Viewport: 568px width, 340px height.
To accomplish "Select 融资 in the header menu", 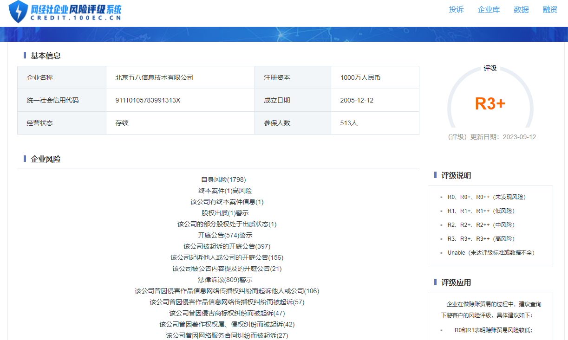I will point(550,10).
